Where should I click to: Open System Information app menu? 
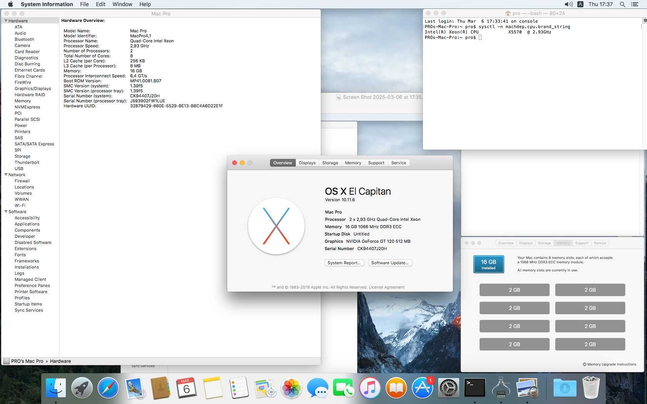(x=47, y=4)
